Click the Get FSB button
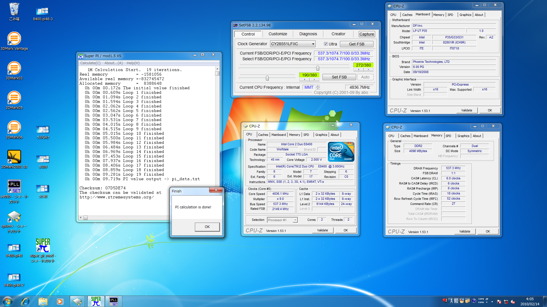 click(x=356, y=44)
